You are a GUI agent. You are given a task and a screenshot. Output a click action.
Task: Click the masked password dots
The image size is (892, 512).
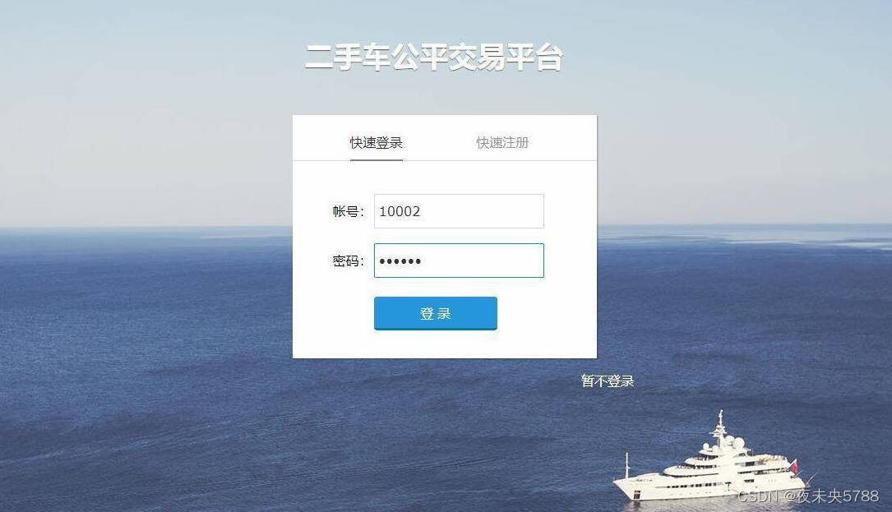click(400, 261)
